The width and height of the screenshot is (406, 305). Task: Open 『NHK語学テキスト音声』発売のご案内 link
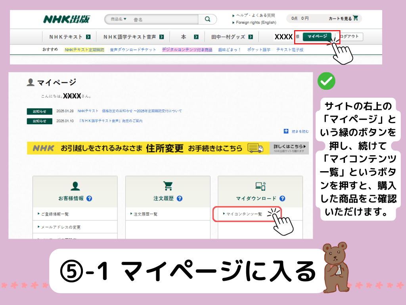click(x=111, y=121)
